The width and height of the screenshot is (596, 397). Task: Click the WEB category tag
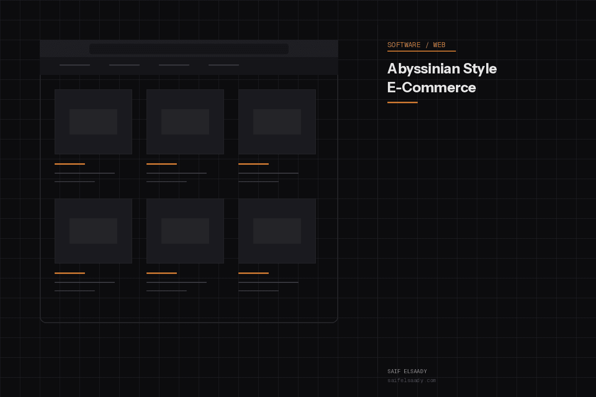(x=439, y=45)
